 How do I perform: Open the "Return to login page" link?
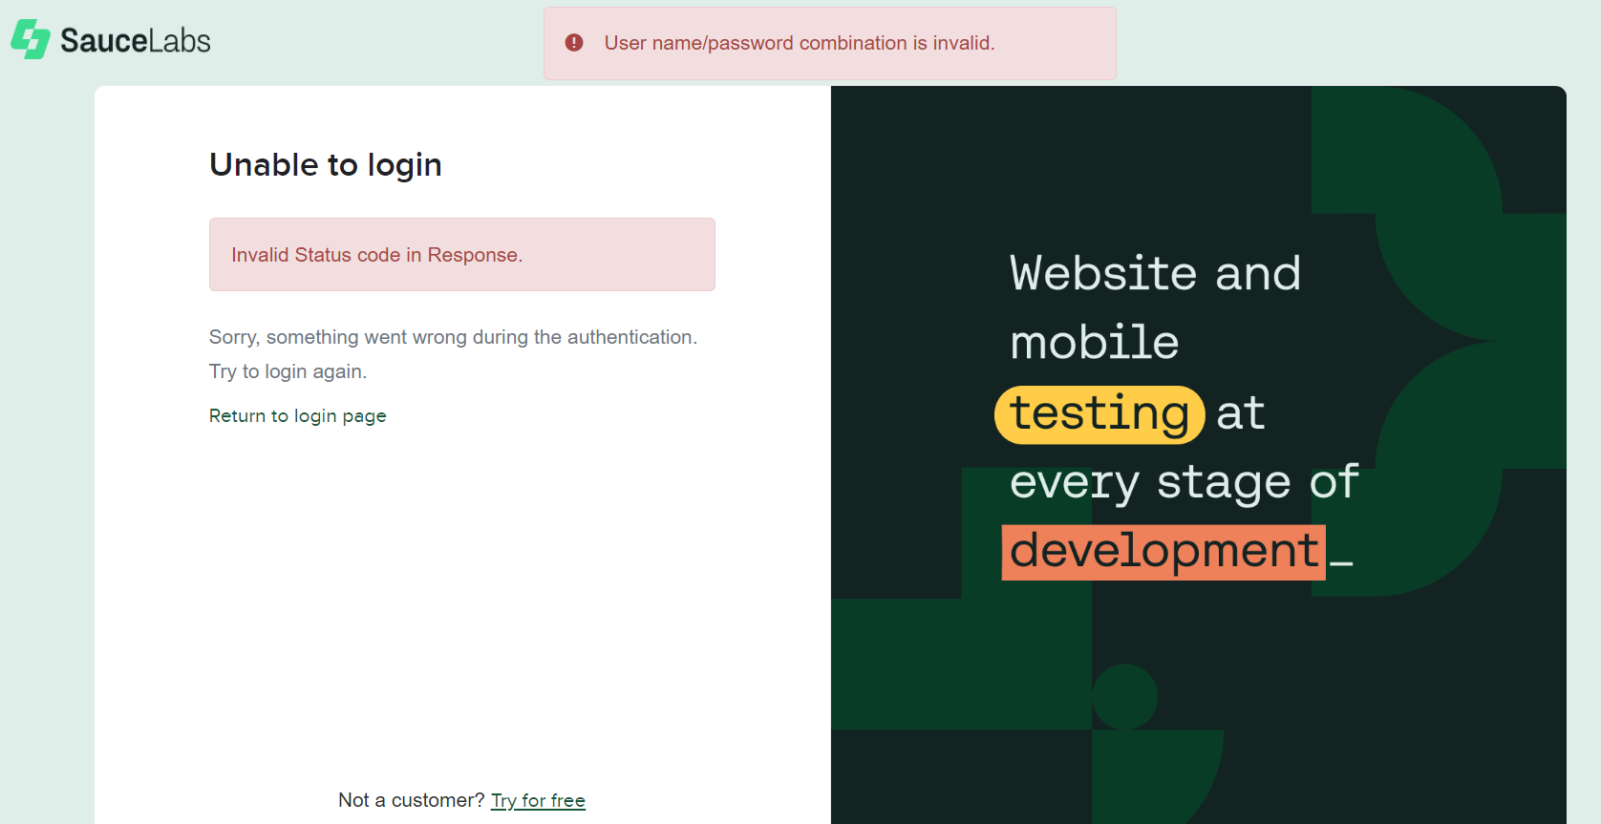tap(297, 416)
